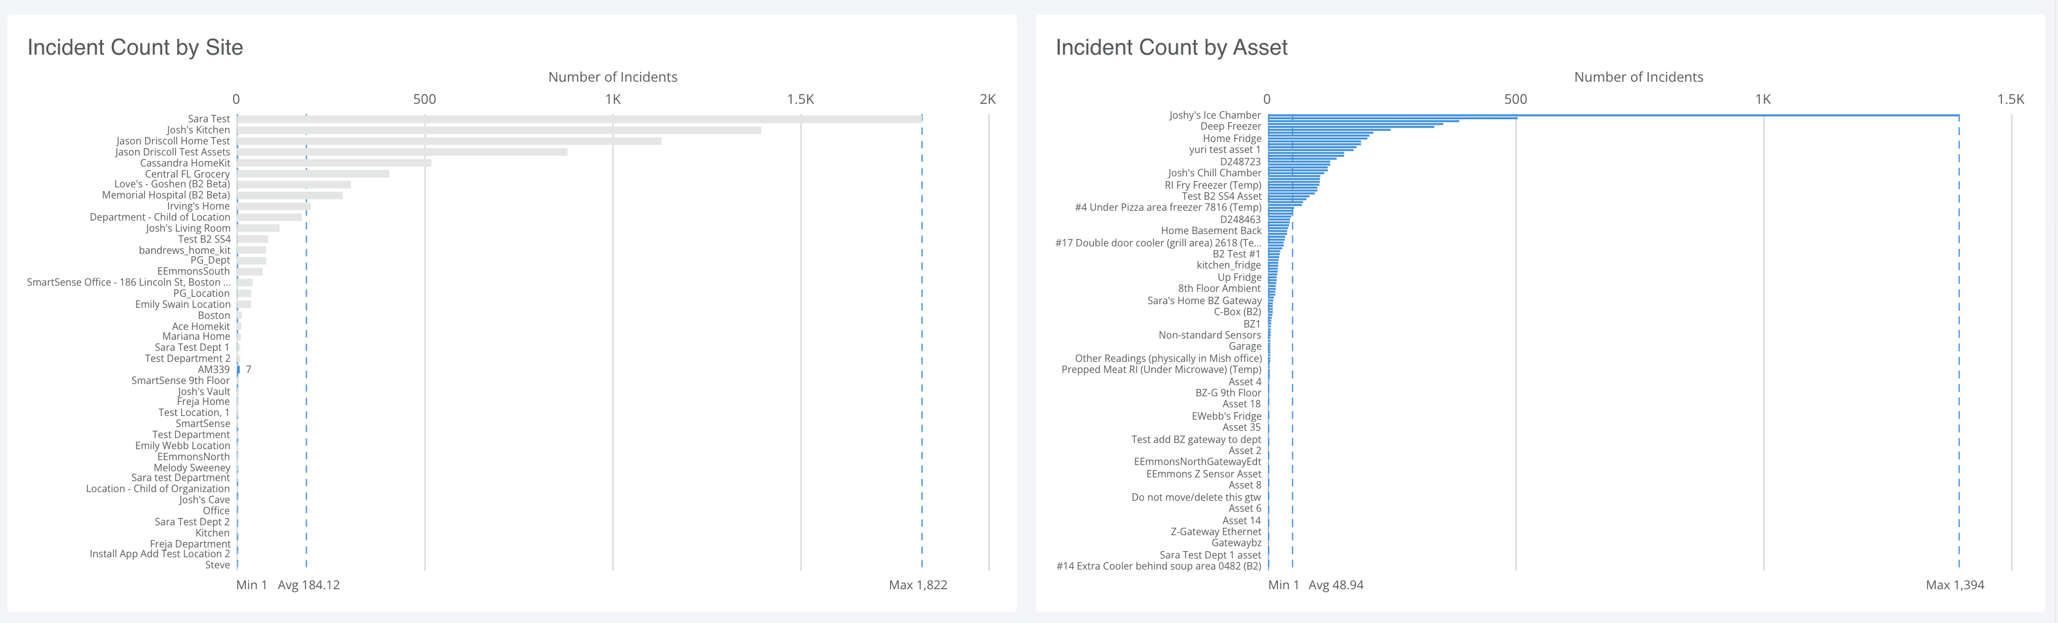The height and width of the screenshot is (623, 2058).
Task: Click the Cassandra HomeKit bar
Action: [x=334, y=163]
